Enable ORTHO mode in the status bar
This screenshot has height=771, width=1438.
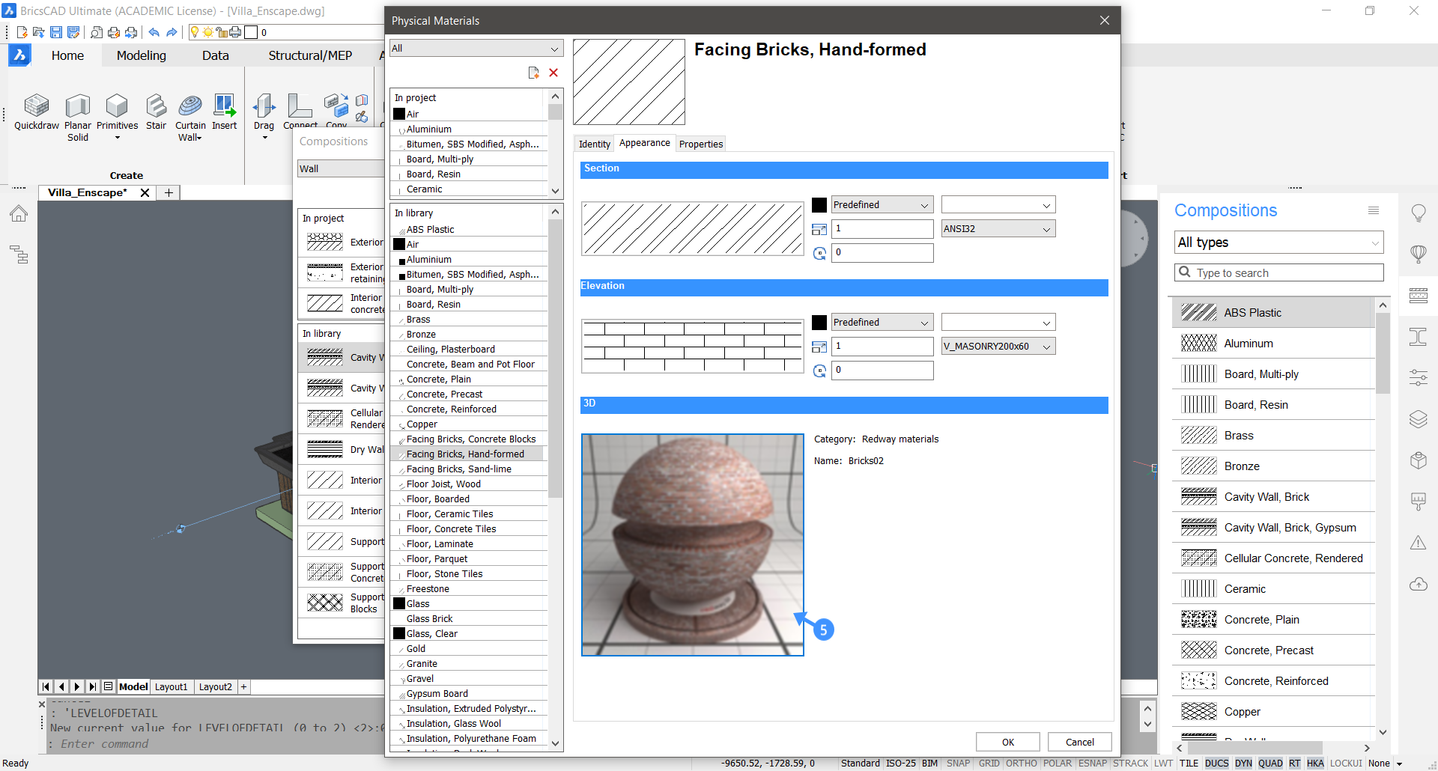click(x=1021, y=763)
